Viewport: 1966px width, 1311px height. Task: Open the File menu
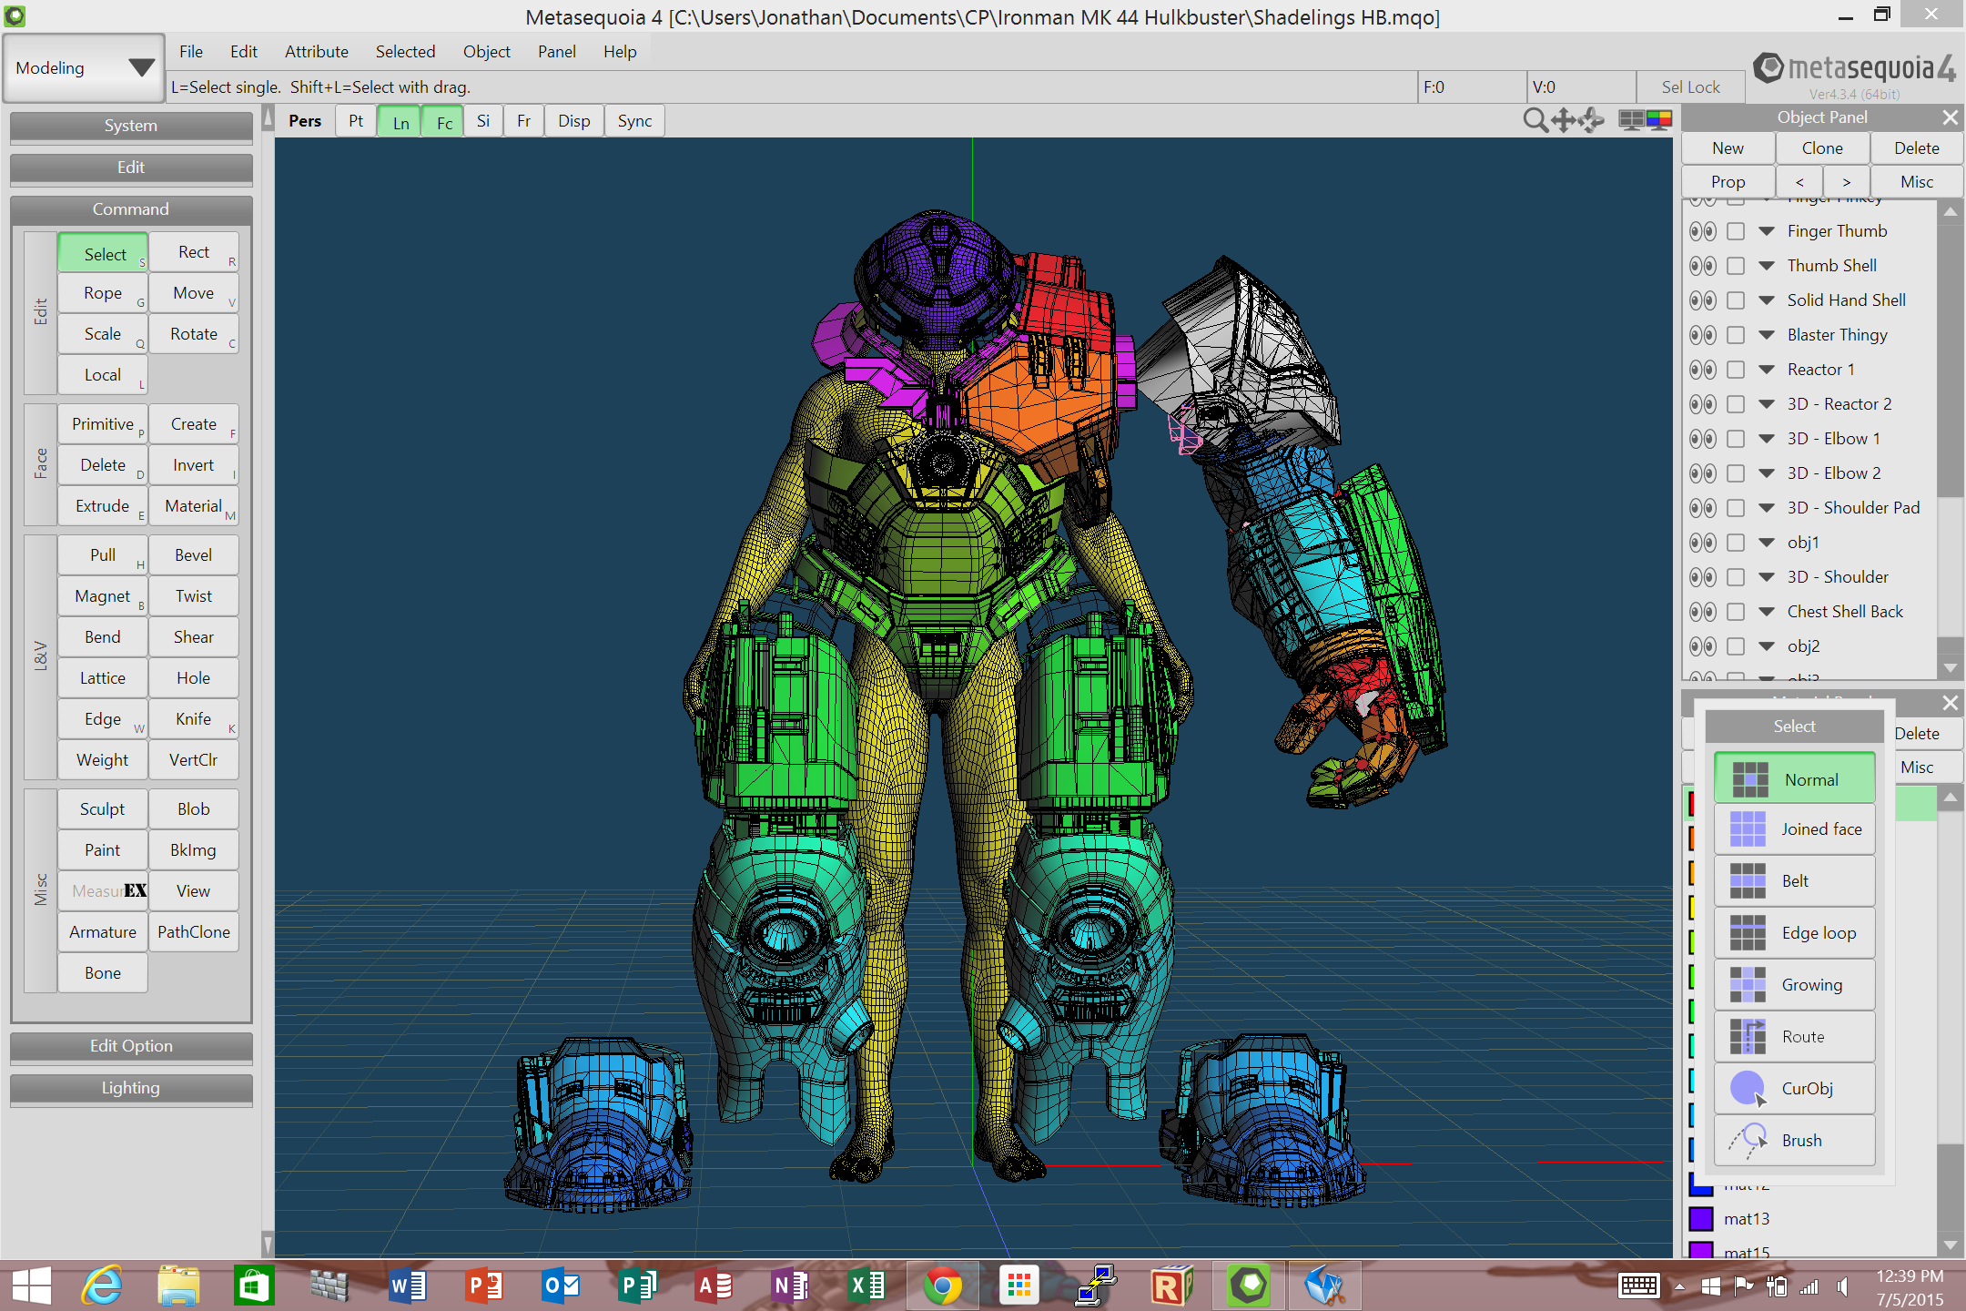191,52
